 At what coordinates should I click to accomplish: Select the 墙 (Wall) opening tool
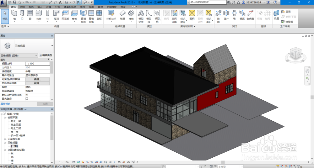point(234,15)
